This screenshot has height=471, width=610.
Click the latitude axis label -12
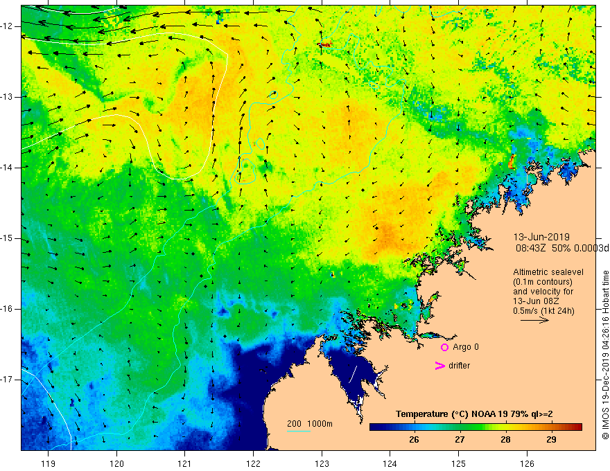click(x=7, y=26)
